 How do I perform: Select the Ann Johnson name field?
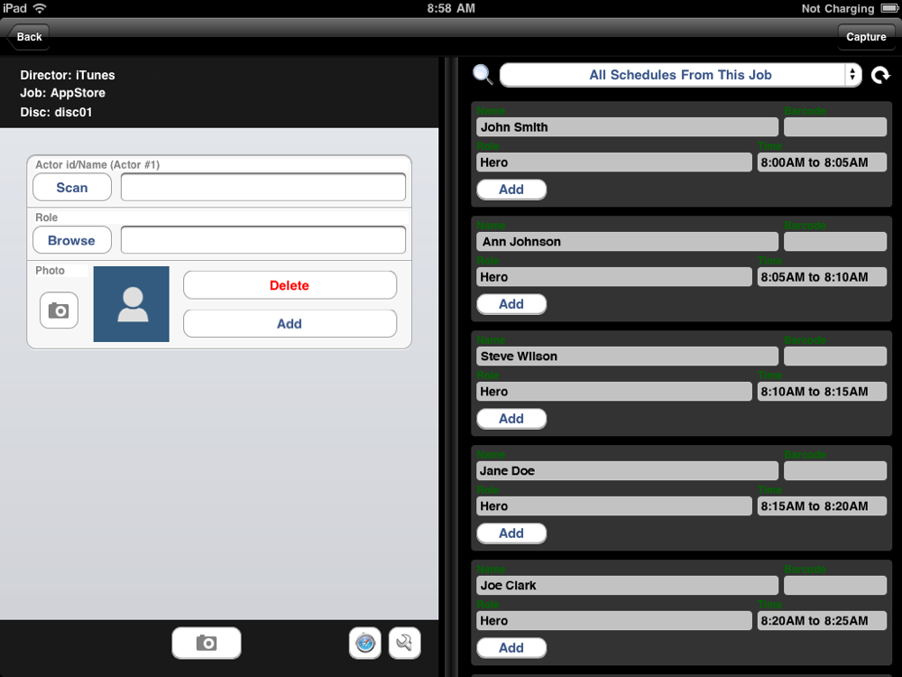[627, 242]
